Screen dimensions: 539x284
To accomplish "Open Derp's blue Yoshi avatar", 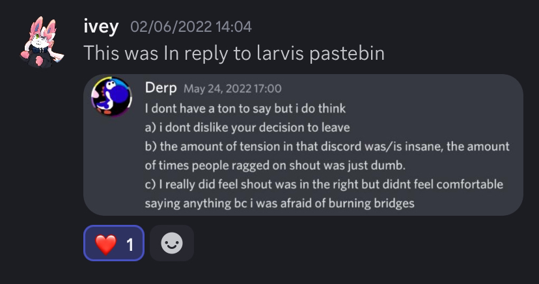I will (x=112, y=96).
